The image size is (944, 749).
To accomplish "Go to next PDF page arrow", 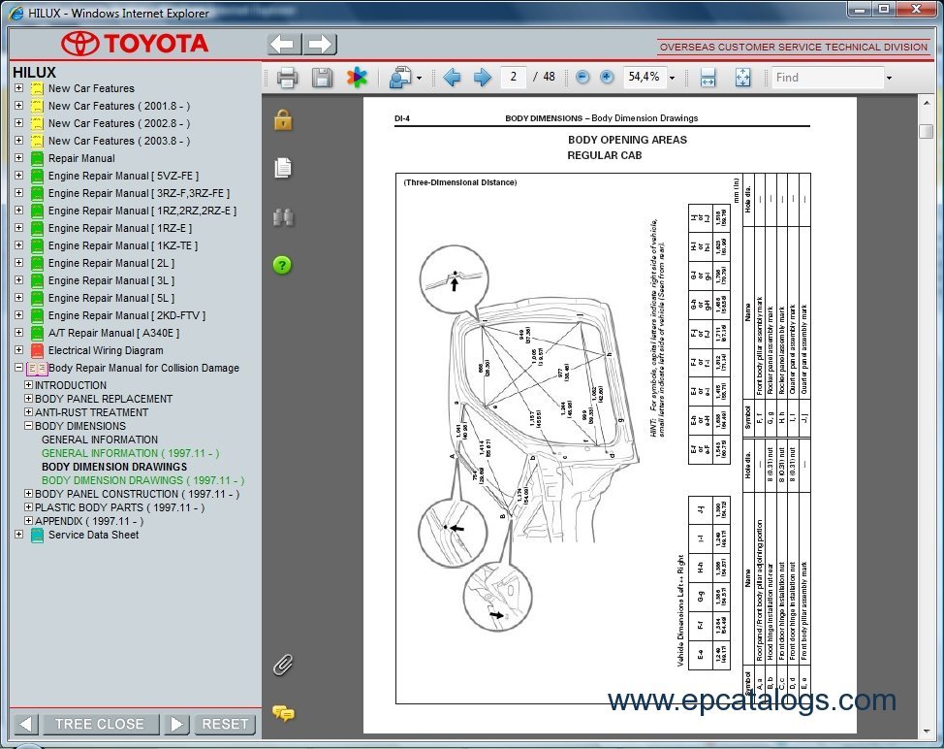I will point(483,77).
